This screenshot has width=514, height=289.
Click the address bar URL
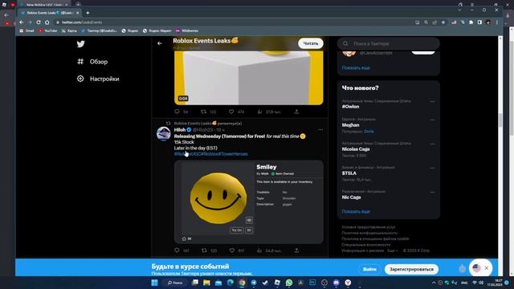(x=82, y=22)
